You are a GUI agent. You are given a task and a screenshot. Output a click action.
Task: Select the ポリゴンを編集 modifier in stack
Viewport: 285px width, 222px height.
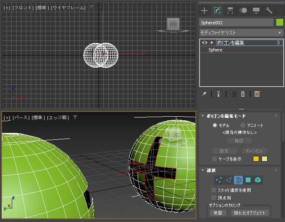[241, 43]
